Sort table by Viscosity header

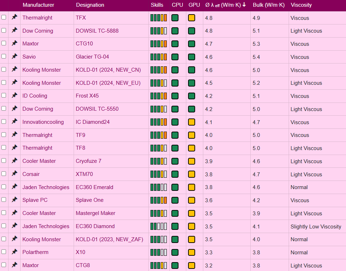(x=301, y=5)
